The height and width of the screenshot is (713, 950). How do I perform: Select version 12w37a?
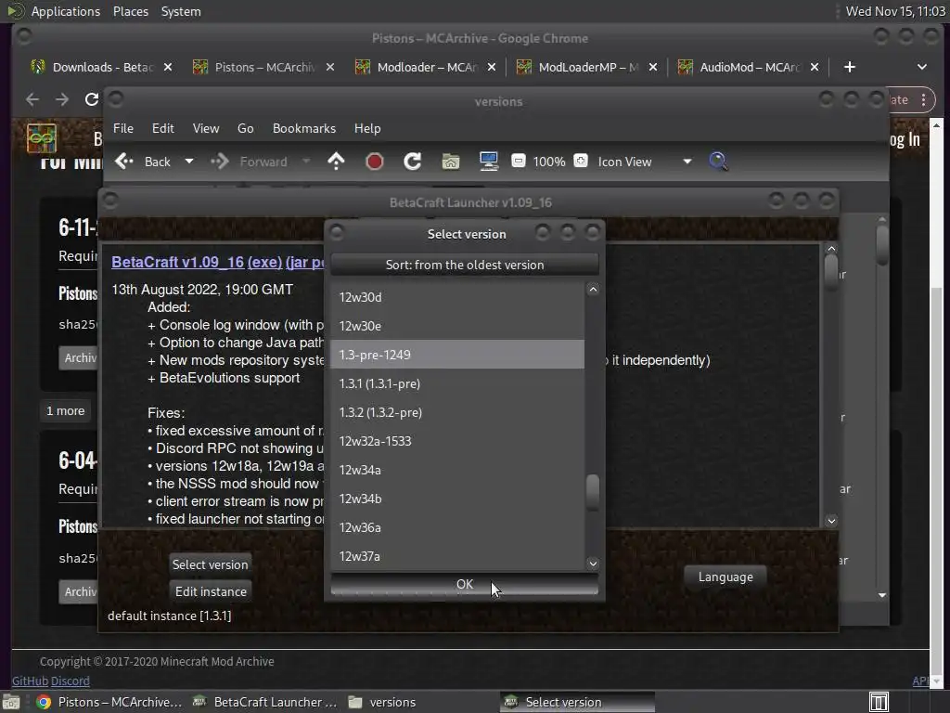coord(456,557)
